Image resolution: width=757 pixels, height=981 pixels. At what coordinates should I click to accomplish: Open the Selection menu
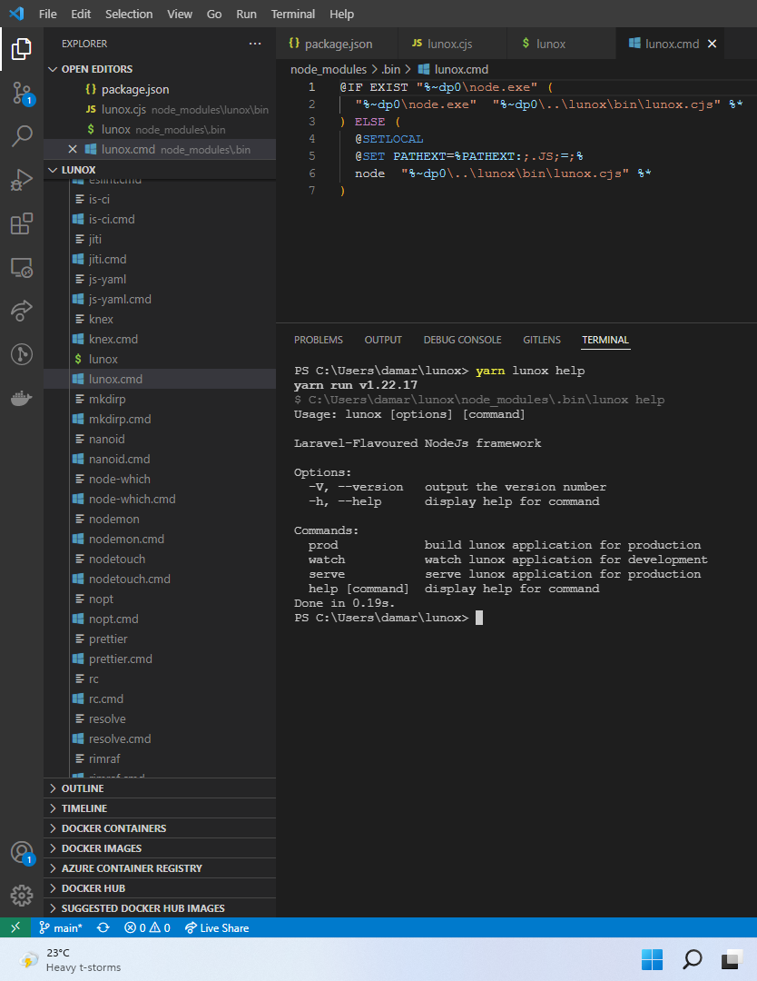coord(129,14)
